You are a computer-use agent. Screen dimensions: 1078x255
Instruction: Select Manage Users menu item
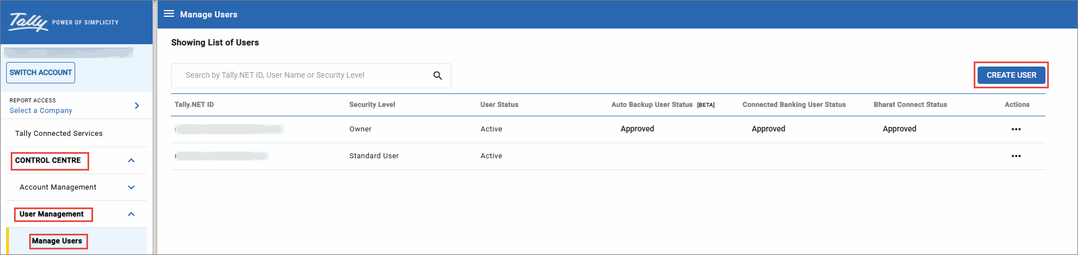coord(57,241)
